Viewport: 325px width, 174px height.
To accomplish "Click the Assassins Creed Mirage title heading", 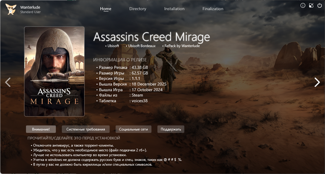I will 151,37.
